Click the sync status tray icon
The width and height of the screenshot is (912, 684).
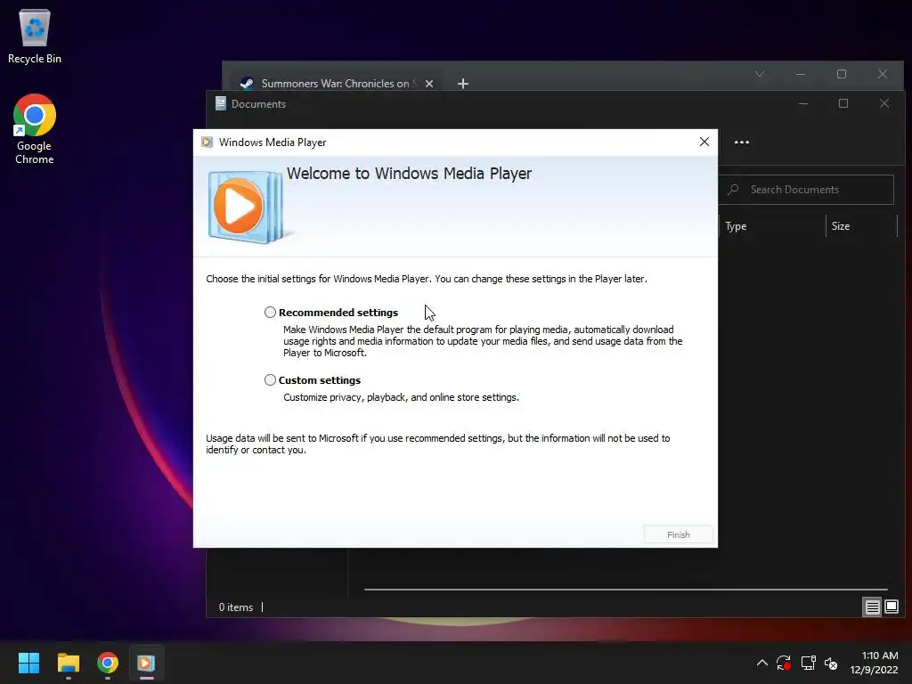point(784,663)
